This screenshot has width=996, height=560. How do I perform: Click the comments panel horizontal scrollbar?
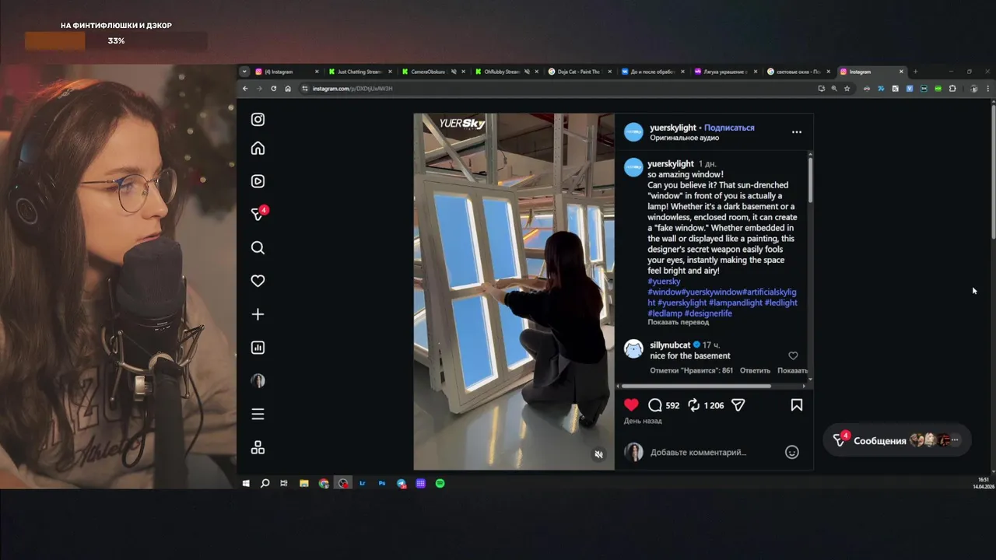pos(696,386)
